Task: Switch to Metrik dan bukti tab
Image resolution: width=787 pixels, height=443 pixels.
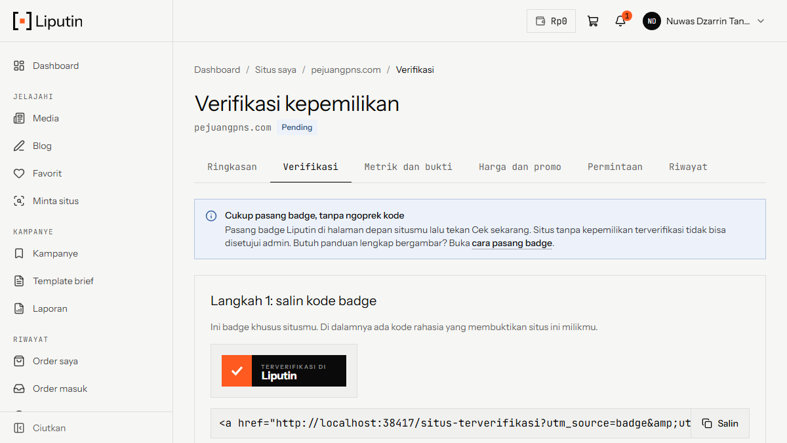Action: 409,167
